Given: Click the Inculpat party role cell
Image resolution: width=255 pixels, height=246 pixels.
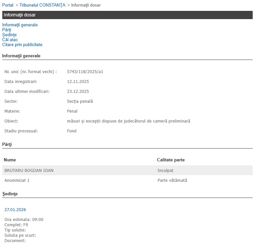Looking at the screenshot, I should pos(165,171).
